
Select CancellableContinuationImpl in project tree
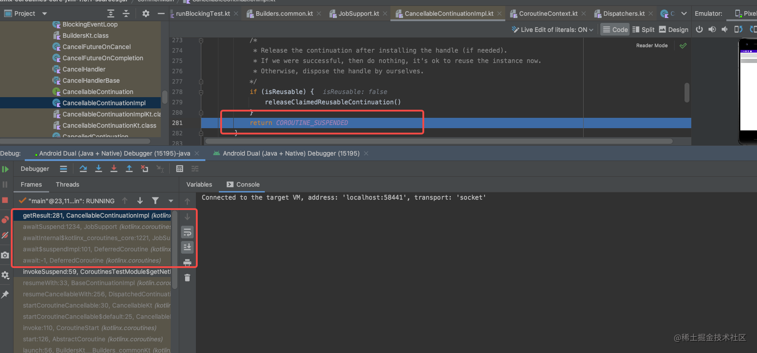coord(104,103)
